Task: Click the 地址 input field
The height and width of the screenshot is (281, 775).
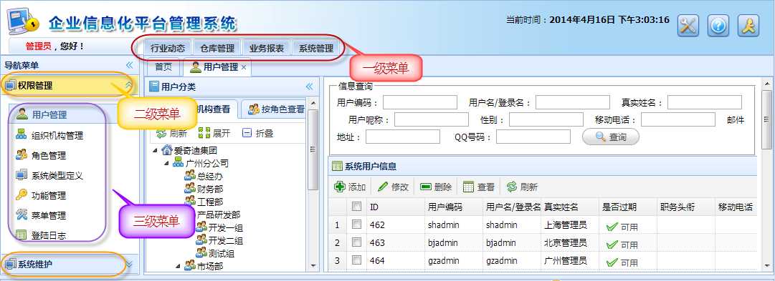Action: click(x=403, y=137)
